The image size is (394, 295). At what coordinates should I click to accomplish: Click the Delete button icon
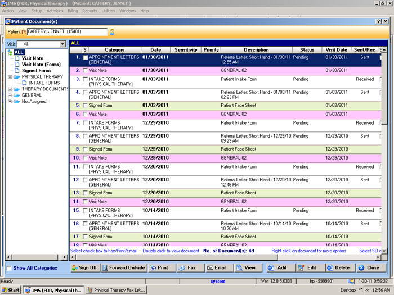330,268
